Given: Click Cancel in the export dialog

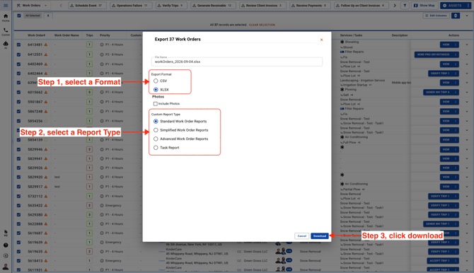Looking at the screenshot, I should pos(301,236).
